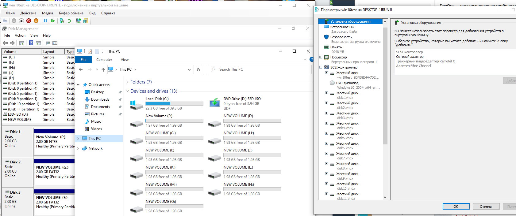Image resolution: width=516 pixels, height=216 pixels.
Task: Click the red Shut Down button in VM toolbar
Action: point(29,21)
